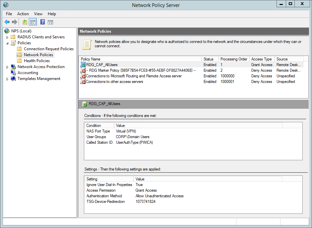Toggle the Show/Hide Console Tree icon
The width and height of the screenshot is (312, 228).
(x=33, y=22)
